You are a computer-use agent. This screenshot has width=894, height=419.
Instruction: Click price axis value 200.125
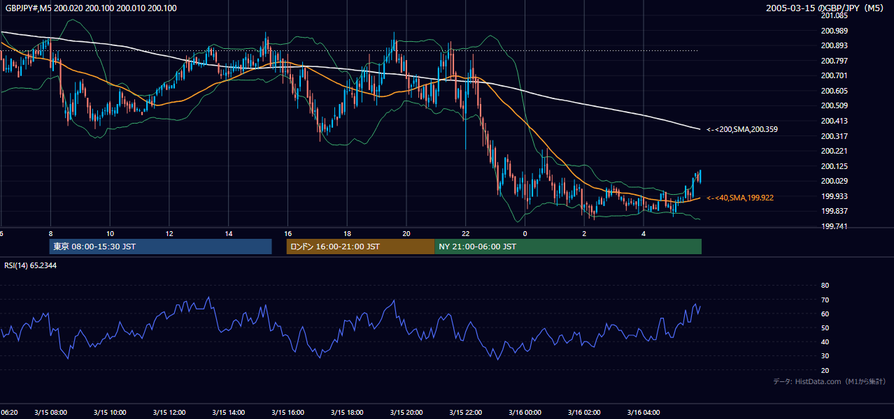[834, 166]
